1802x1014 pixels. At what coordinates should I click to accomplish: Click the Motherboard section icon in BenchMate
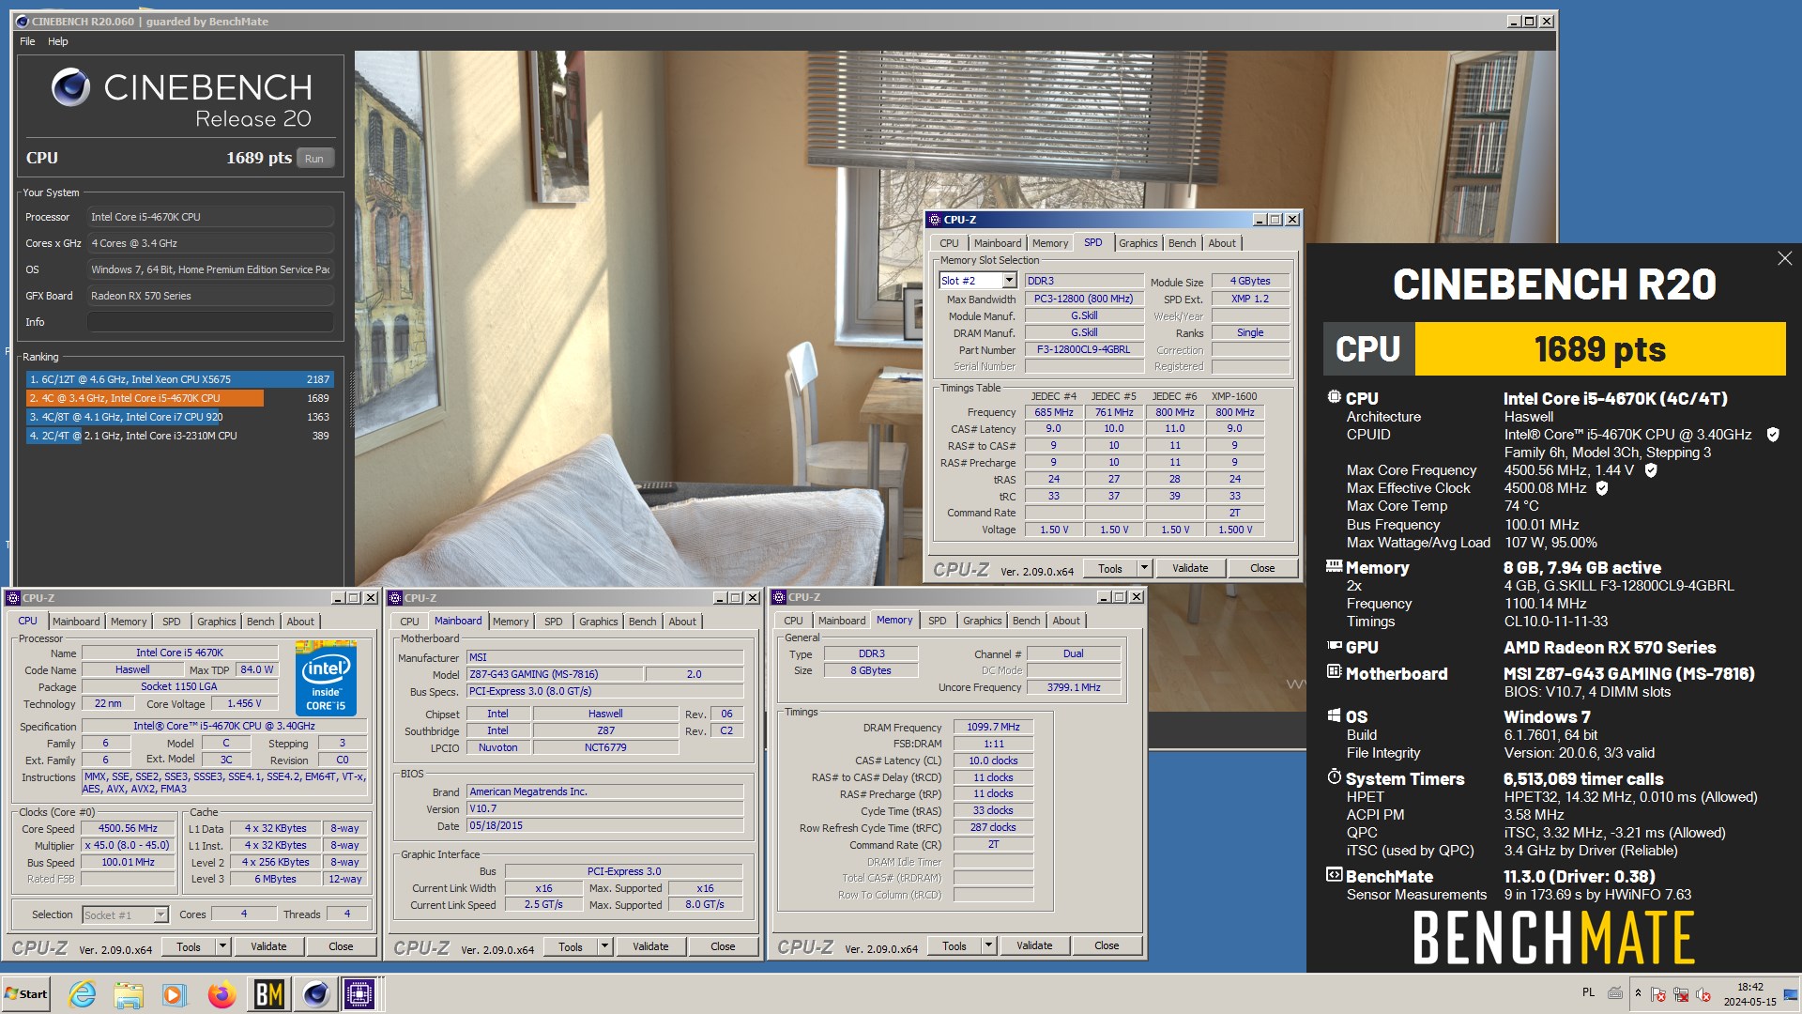pyautogui.click(x=1334, y=672)
